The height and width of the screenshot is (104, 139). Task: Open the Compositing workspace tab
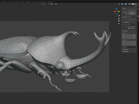coord(34,2)
